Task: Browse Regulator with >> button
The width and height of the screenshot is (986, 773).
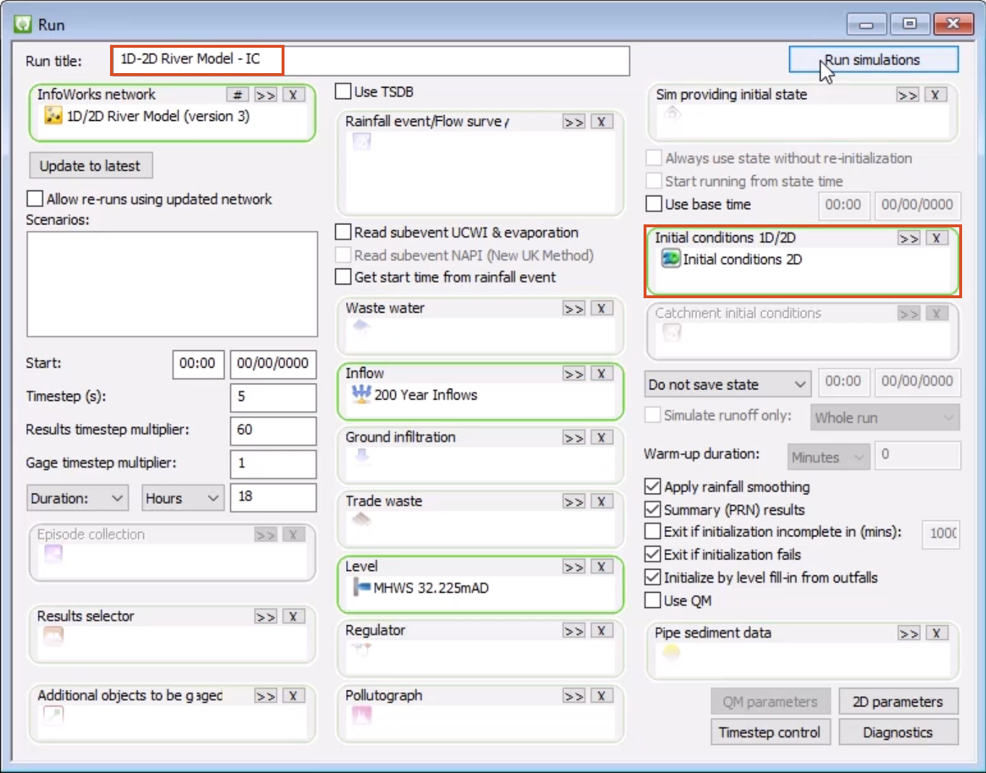Action: (574, 631)
